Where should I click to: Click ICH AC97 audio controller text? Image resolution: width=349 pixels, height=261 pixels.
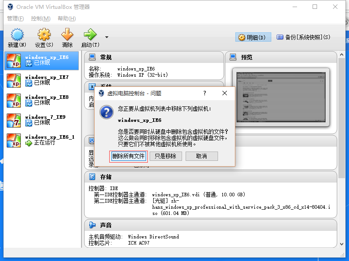[x=139, y=243]
